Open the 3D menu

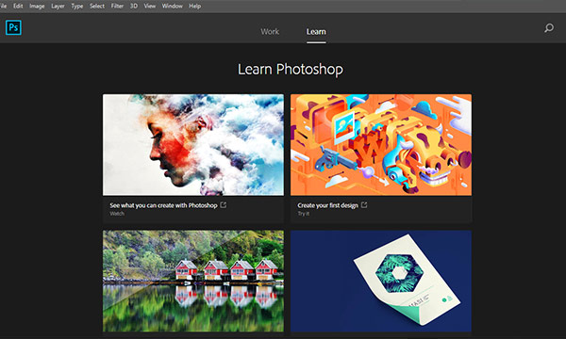click(134, 6)
